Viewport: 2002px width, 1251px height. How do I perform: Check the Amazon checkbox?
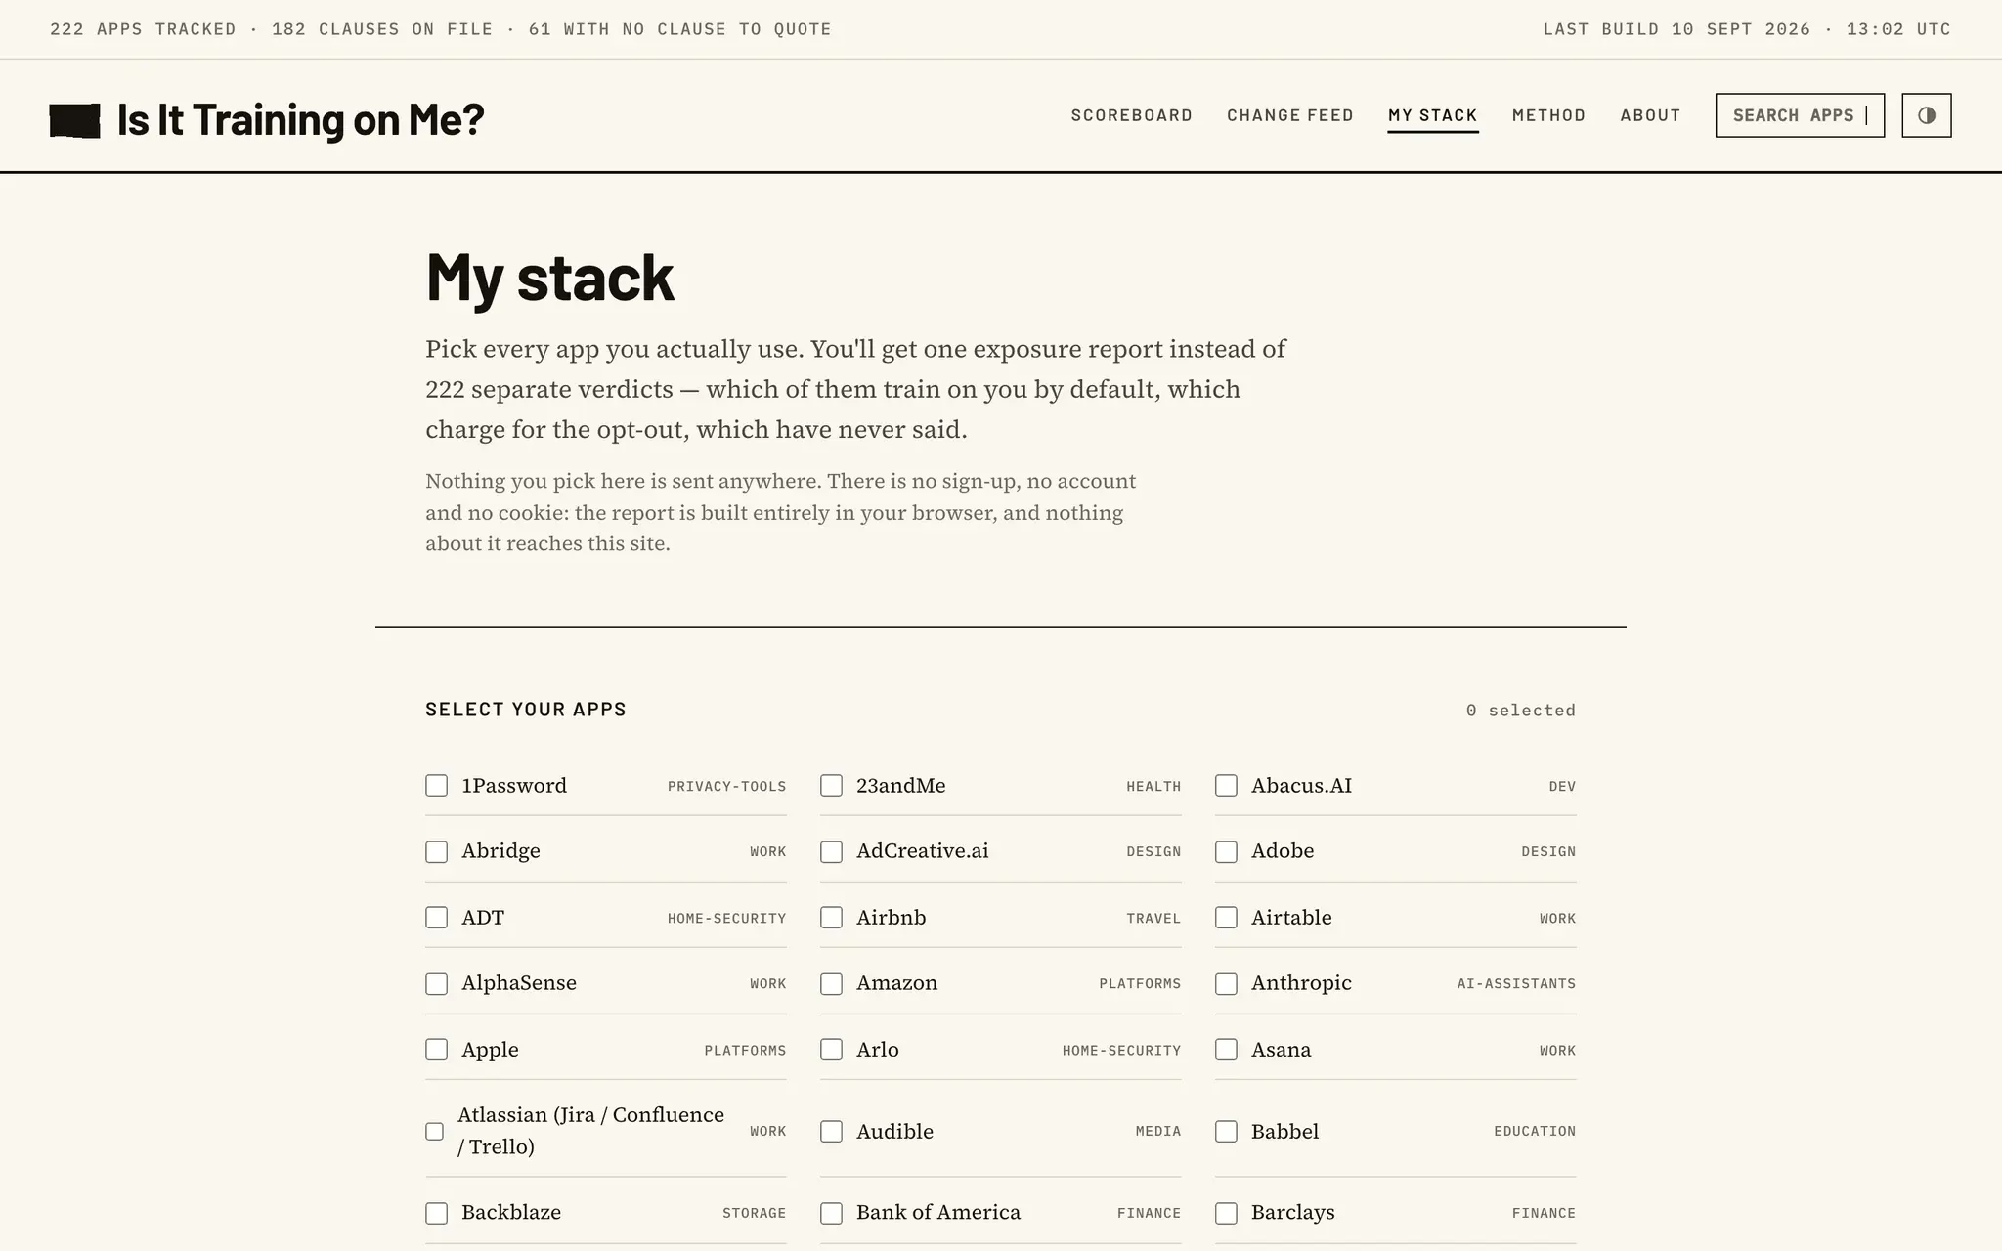(x=832, y=983)
